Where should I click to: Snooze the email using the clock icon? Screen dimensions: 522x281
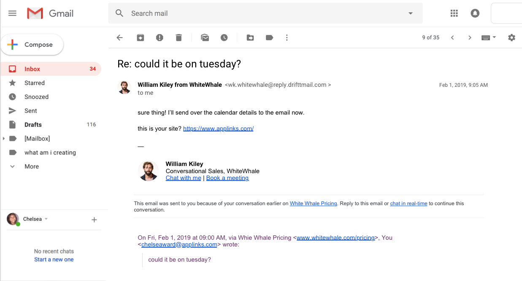[x=224, y=37]
